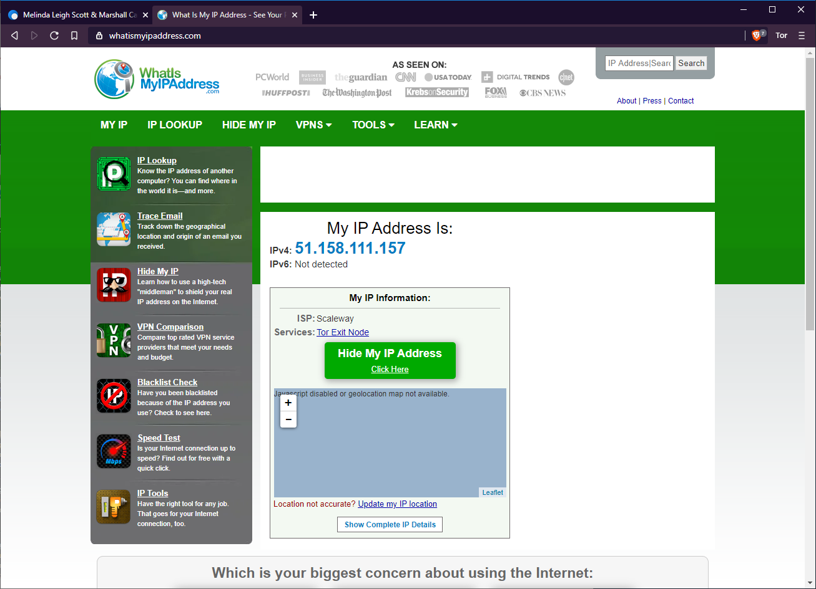Open the VPN Comparison heading link
816x589 pixels.
click(170, 327)
